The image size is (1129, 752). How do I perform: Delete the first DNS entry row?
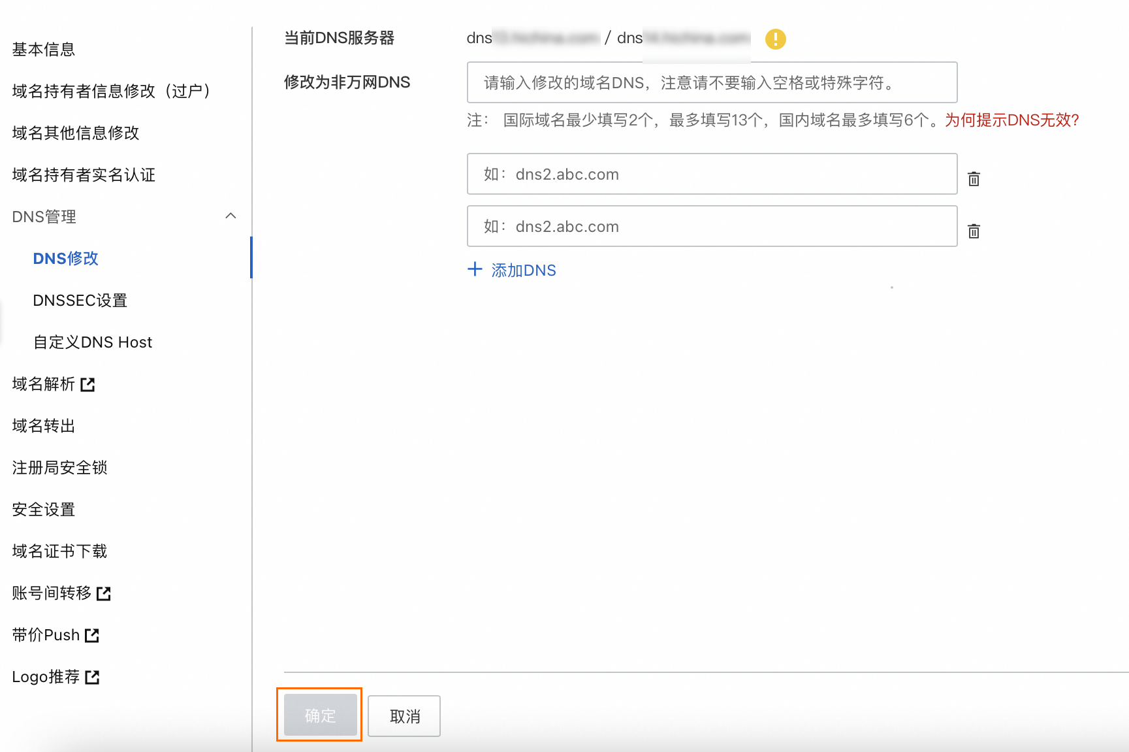[974, 179]
